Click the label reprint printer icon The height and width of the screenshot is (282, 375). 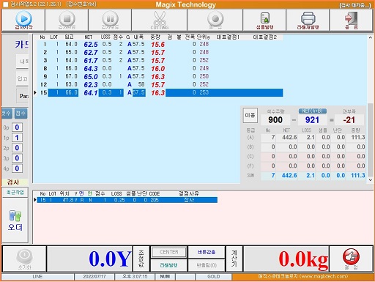pyautogui.click(x=308, y=18)
